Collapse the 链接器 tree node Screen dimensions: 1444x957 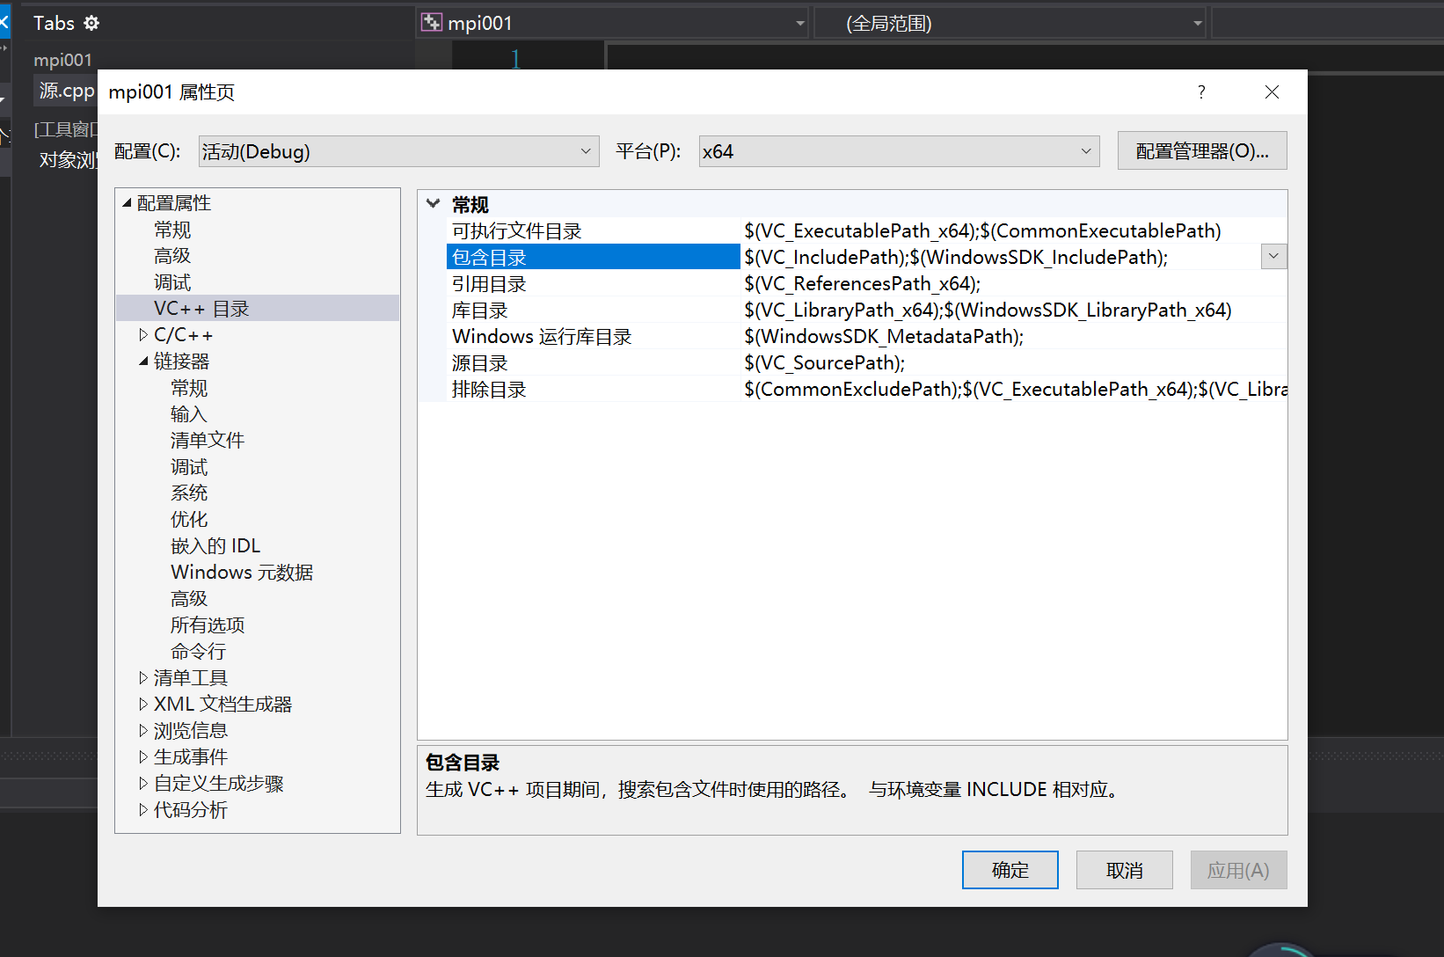(144, 361)
